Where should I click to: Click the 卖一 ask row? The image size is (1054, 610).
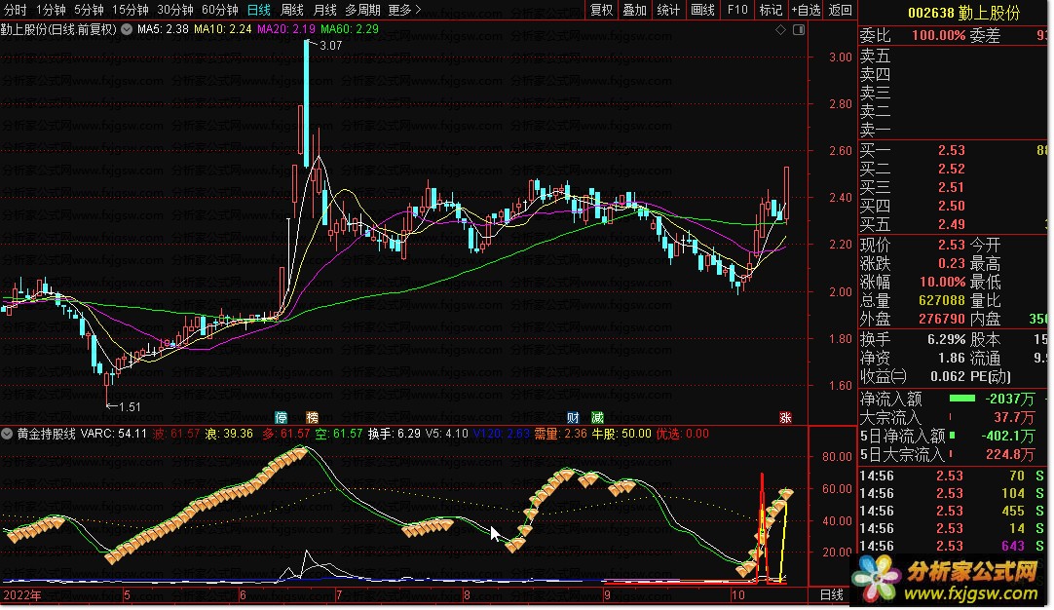(x=953, y=130)
